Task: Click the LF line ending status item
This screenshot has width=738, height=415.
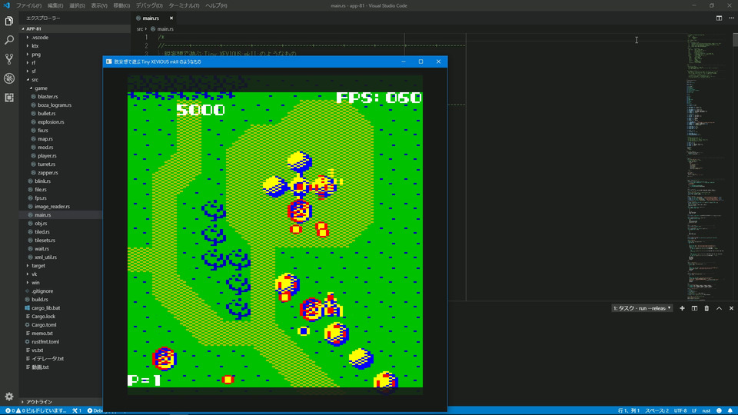Action: [x=694, y=410]
